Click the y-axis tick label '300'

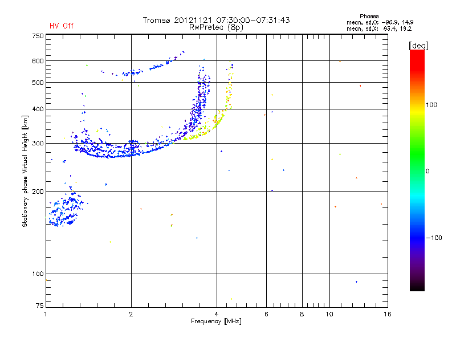pyautogui.click(x=38, y=144)
